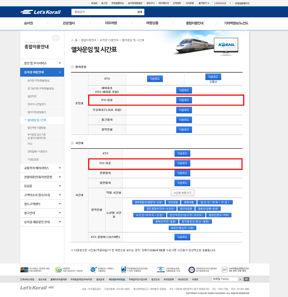Open the 관광열차 main menu
288x297 pixels.
click(69, 23)
